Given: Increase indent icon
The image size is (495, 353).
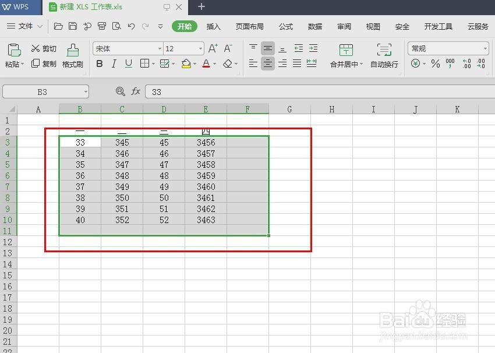Looking at the screenshot, I should pyautogui.click(x=313, y=48).
